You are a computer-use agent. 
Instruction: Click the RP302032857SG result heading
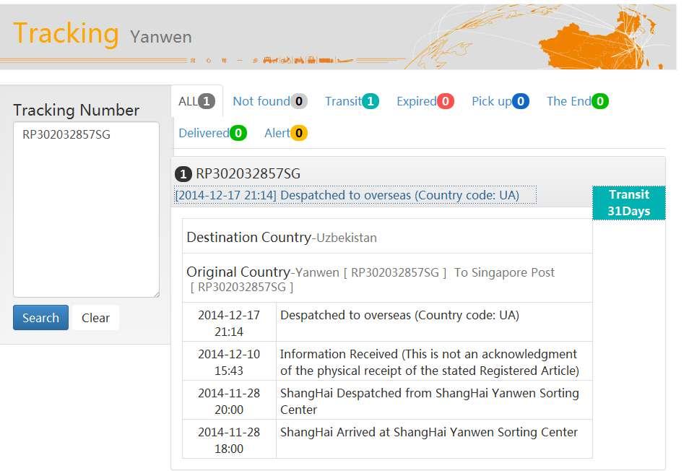[x=248, y=174]
